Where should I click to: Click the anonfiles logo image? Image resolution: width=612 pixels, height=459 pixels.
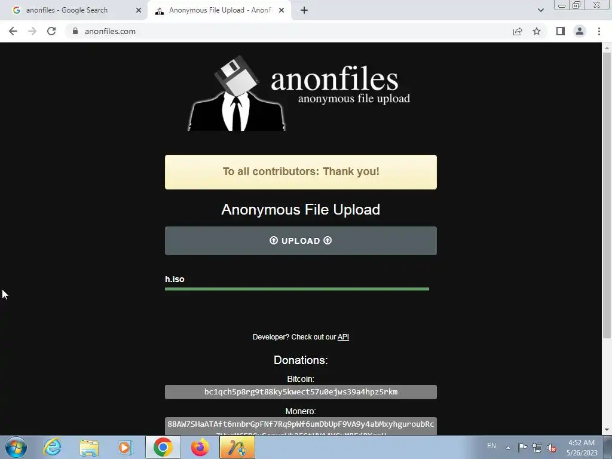(x=299, y=94)
